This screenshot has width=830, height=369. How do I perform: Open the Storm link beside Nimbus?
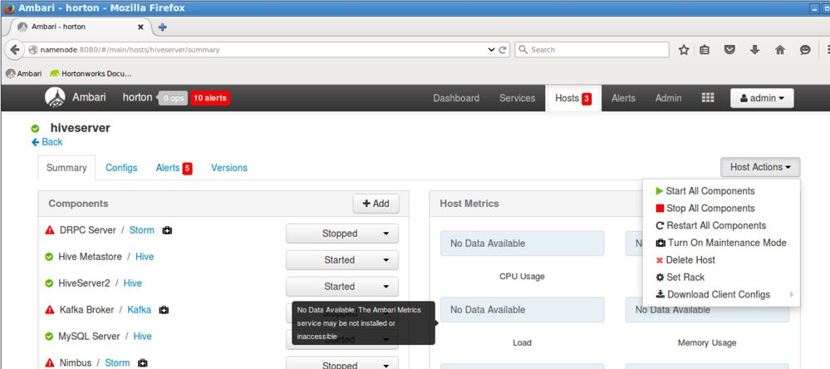pyautogui.click(x=117, y=362)
